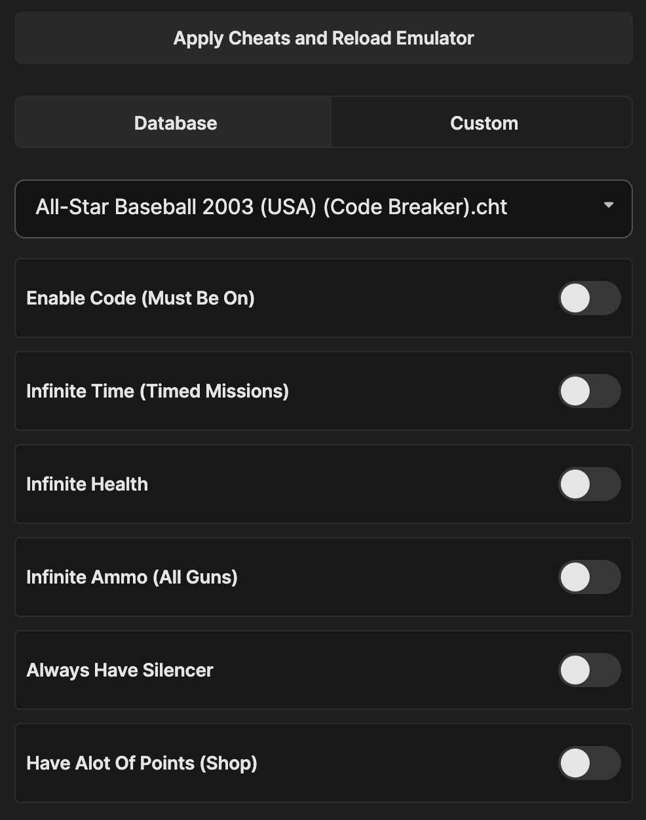Click the dropdown arrow of the cheat file selector
Viewport: 646px width, 820px height.
608,206
